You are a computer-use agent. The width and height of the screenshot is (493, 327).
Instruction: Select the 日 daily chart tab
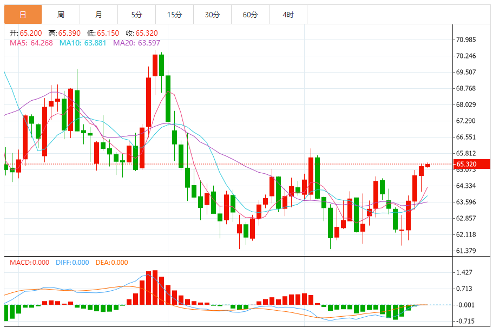[23, 15]
